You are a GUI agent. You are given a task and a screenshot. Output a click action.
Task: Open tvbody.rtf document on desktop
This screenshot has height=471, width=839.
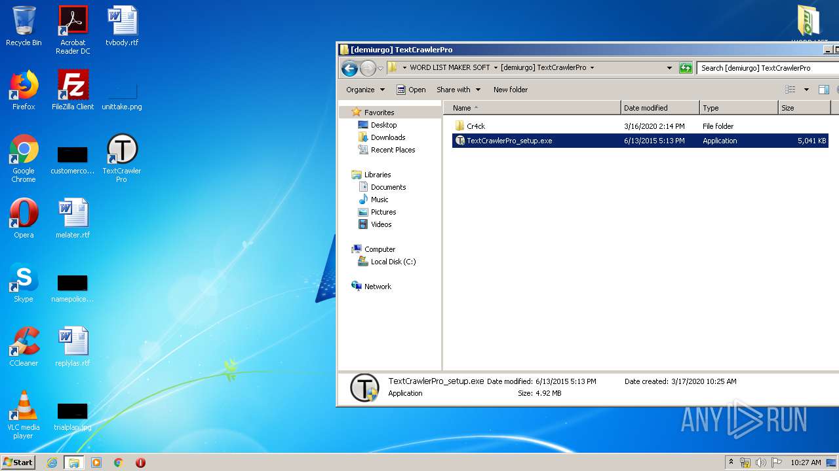point(122,26)
